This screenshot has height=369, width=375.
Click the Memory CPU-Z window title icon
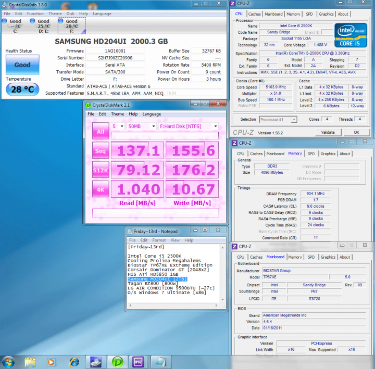click(234, 143)
